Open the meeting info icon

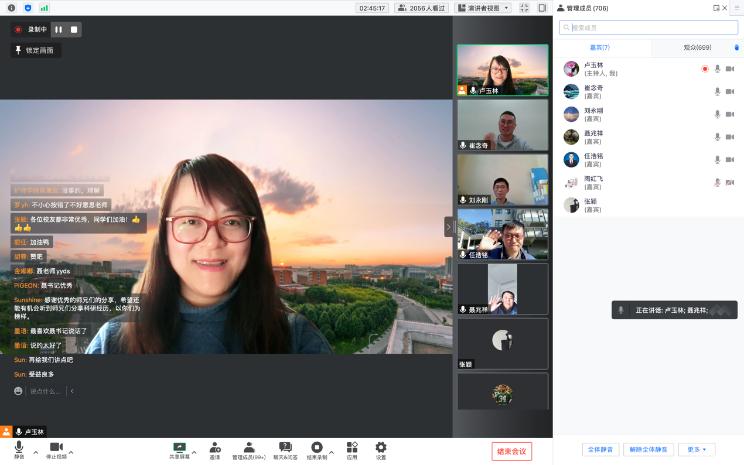11,8
